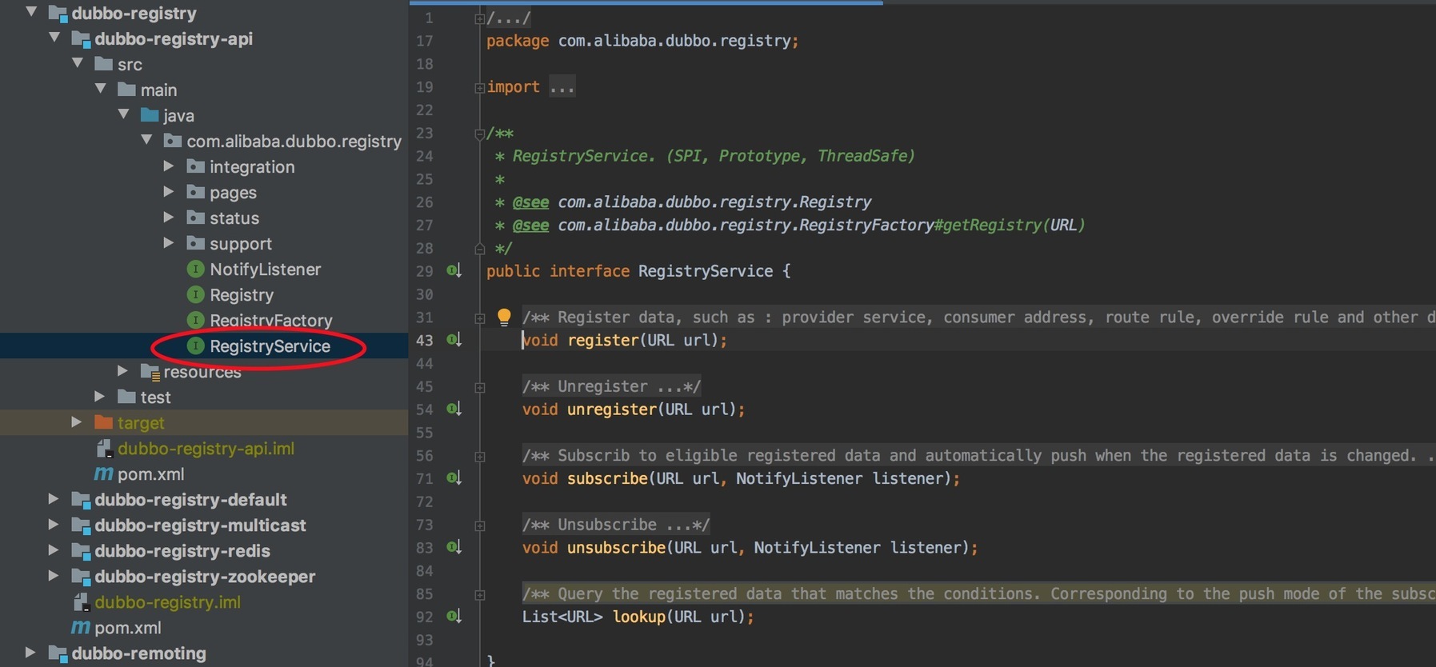Click implemented gutter icon for subscribe
The width and height of the screenshot is (1436, 667).
coord(454,478)
